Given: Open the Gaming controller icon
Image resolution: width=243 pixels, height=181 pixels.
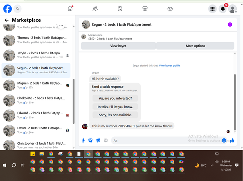Looking at the screenshot, I should click(170, 9).
